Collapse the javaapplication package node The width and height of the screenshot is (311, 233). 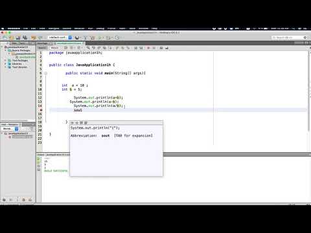click(9, 54)
